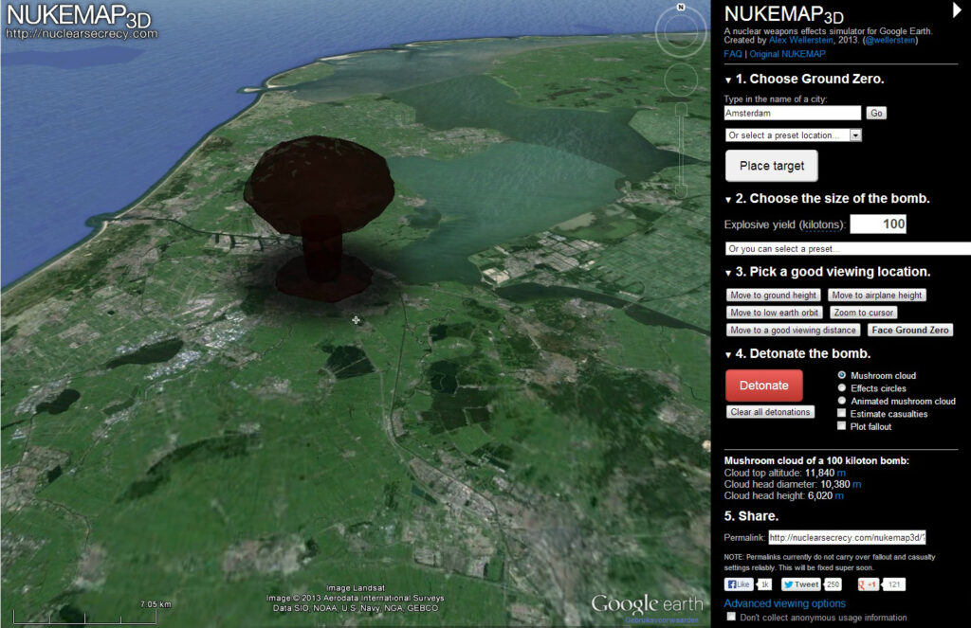Click the pan joystick circle on the map
This screenshot has height=628, width=971.
click(681, 80)
